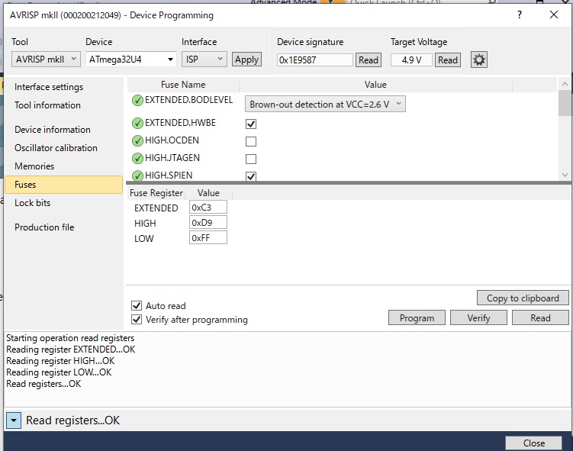
Task: Close the Device Programming window
Action: tap(554, 14)
